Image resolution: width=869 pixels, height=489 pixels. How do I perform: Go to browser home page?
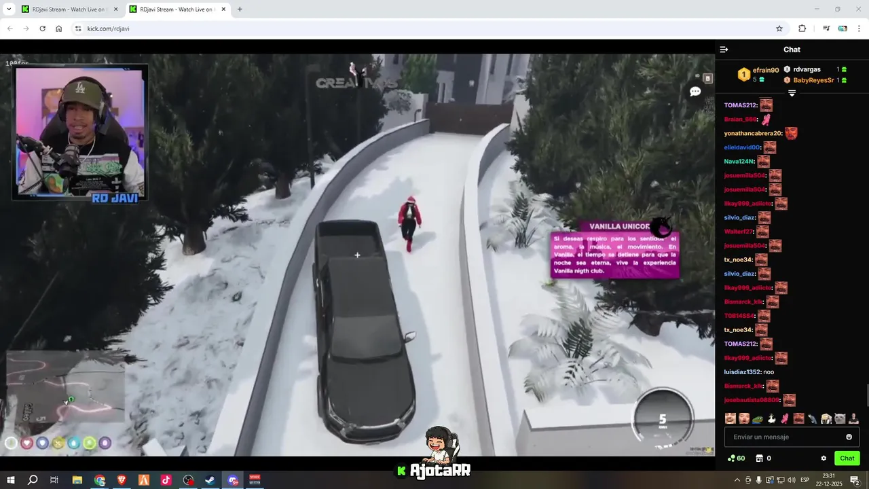(x=59, y=29)
